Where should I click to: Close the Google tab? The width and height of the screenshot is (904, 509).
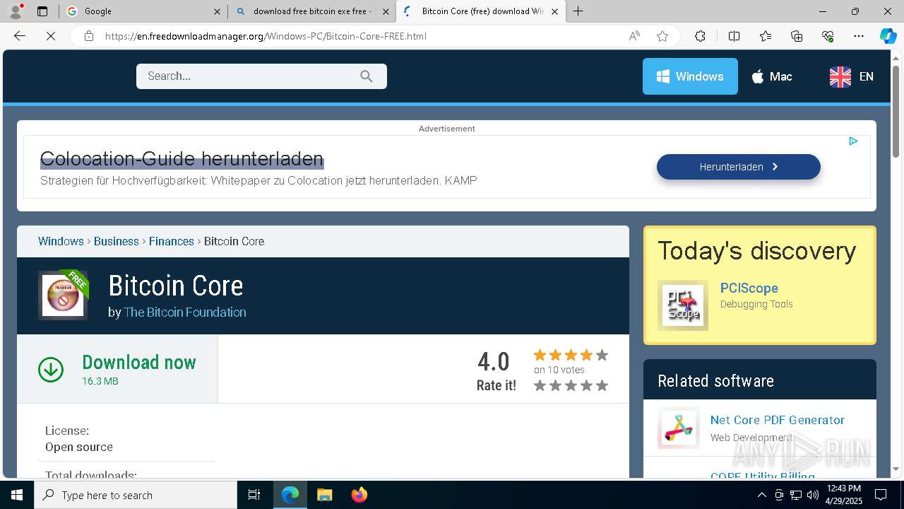pyautogui.click(x=217, y=11)
